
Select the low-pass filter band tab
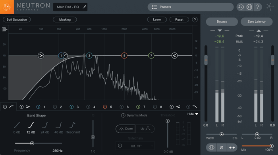(x=195, y=107)
